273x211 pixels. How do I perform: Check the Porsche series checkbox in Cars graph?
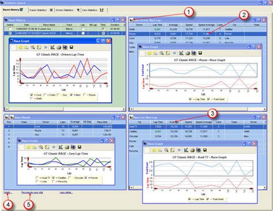tap(54, 182)
